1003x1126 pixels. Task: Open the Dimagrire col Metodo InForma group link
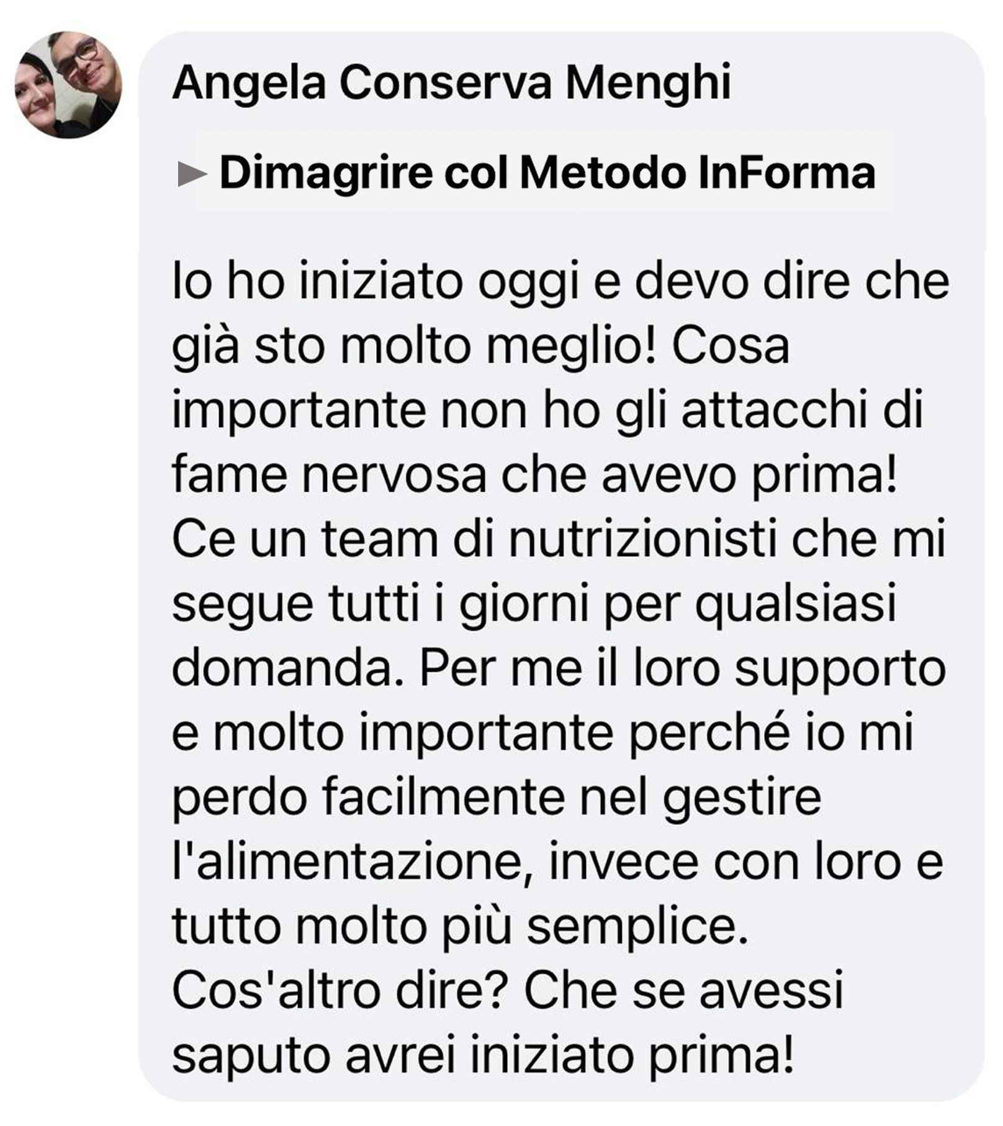coord(547,173)
